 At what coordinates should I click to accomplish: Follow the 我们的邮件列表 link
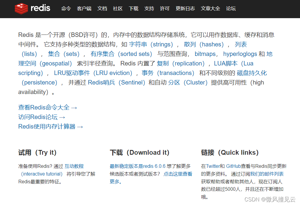(x=267, y=174)
